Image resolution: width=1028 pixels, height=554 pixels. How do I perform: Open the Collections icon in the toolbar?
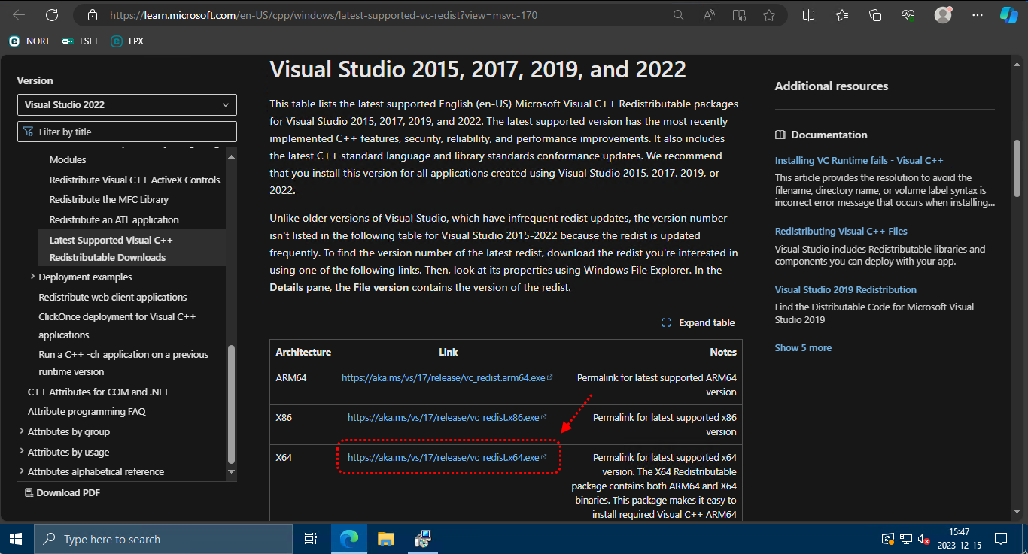pos(875,15)
